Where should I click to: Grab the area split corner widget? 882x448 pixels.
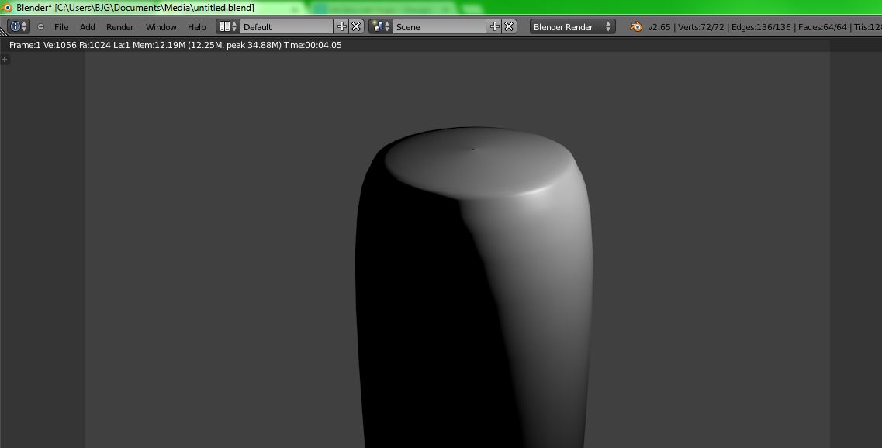[x=3, y=33]
